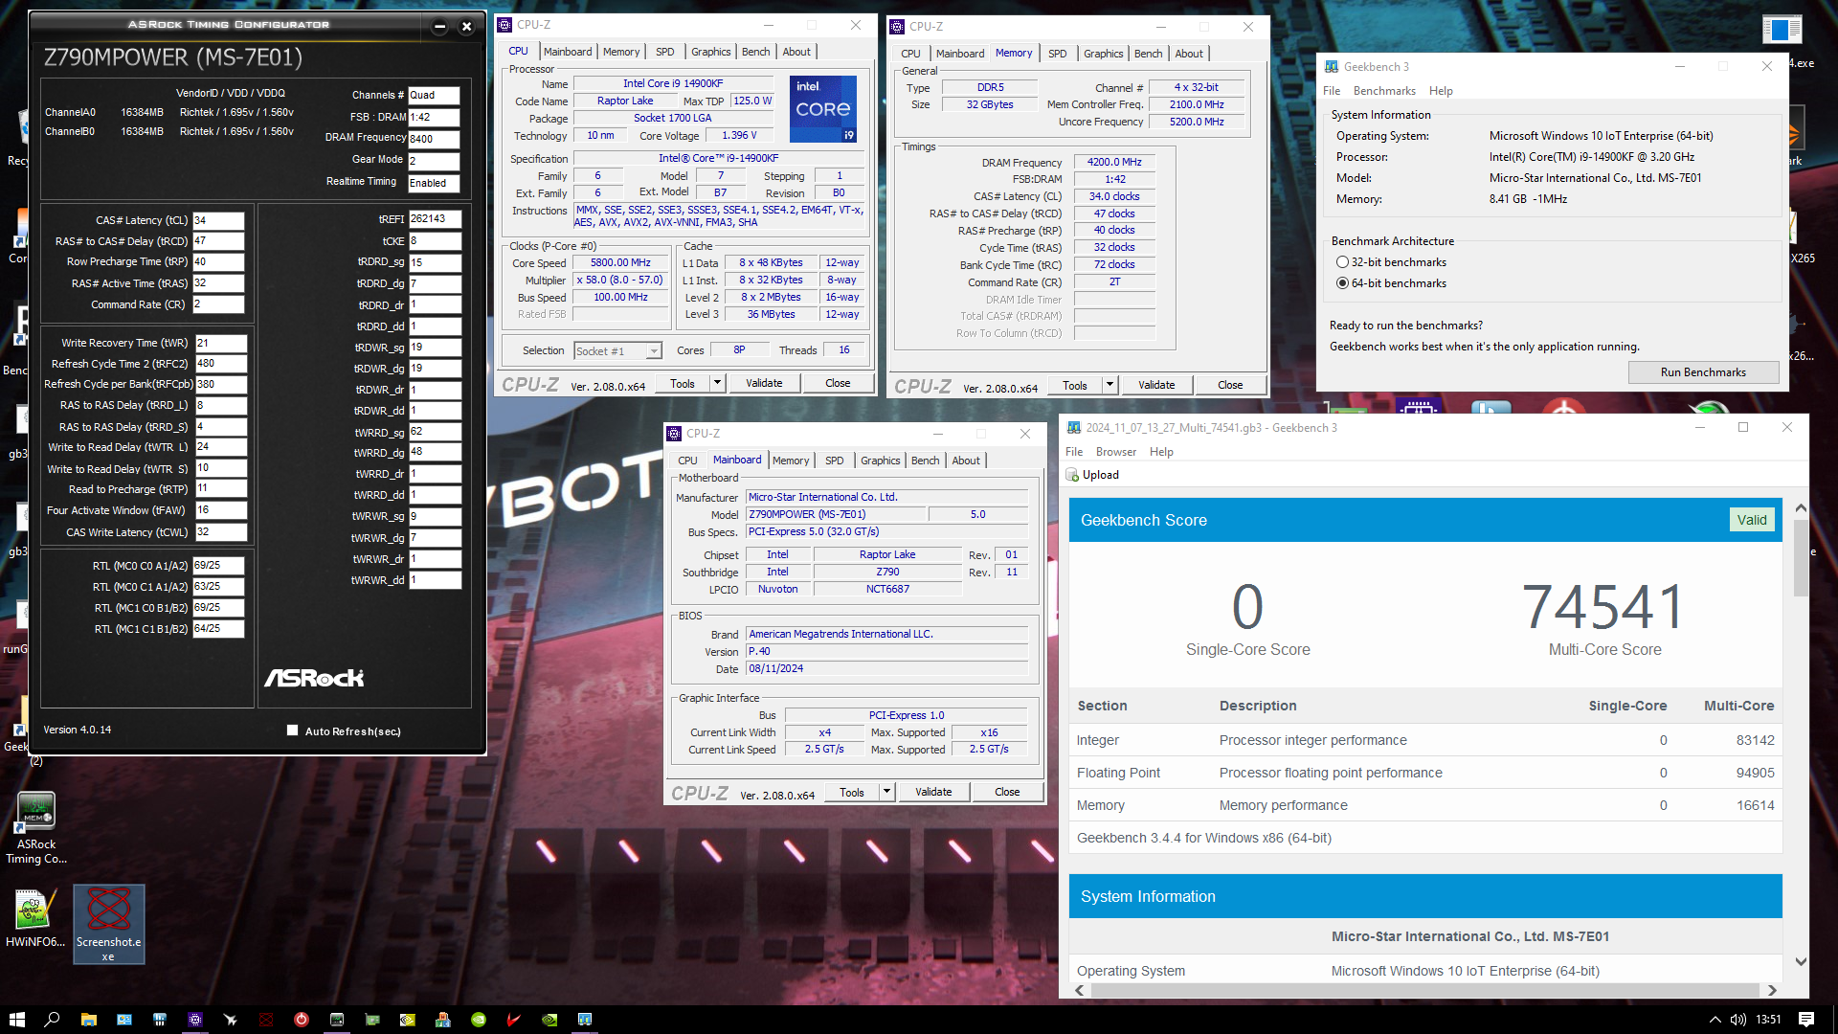The width and height of the screenshot is (1838, 1034).
Task: Show hidden system tray icons
Action: 1715,1020
